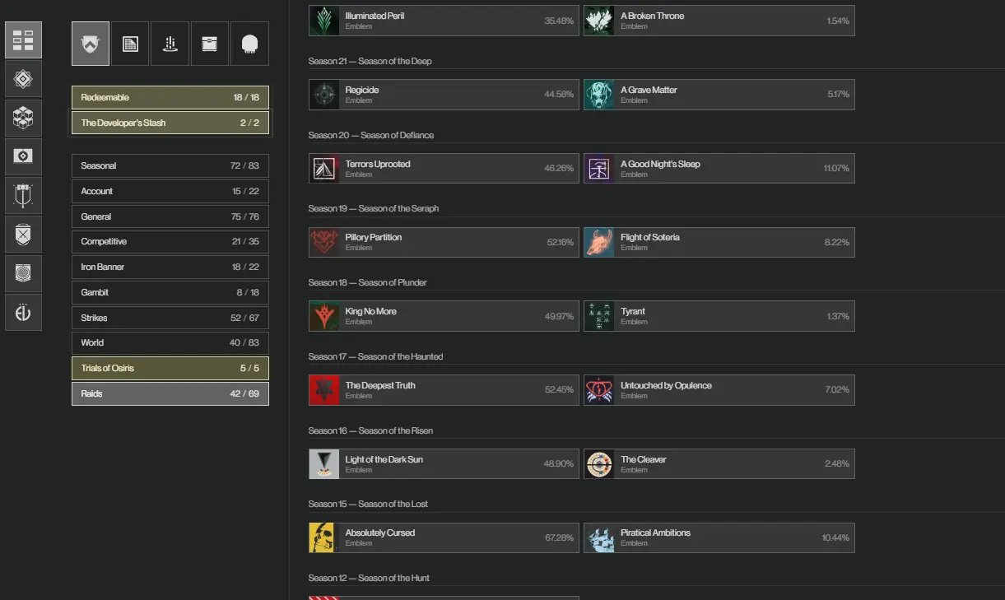This screenshot has width=1005, height=600.
Task: Open the Gambit category
Action: [170, 292]
